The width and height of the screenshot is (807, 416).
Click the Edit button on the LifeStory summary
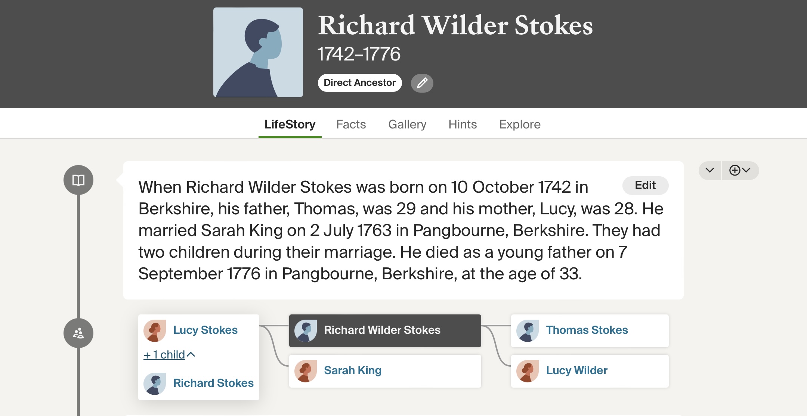point(645,186)
